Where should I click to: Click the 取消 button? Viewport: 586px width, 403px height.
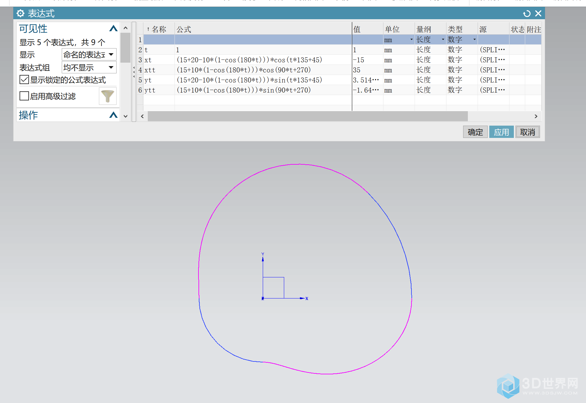527,132
